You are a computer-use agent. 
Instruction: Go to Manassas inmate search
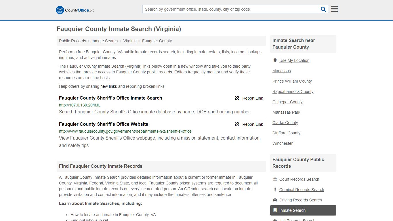[282, 71]
